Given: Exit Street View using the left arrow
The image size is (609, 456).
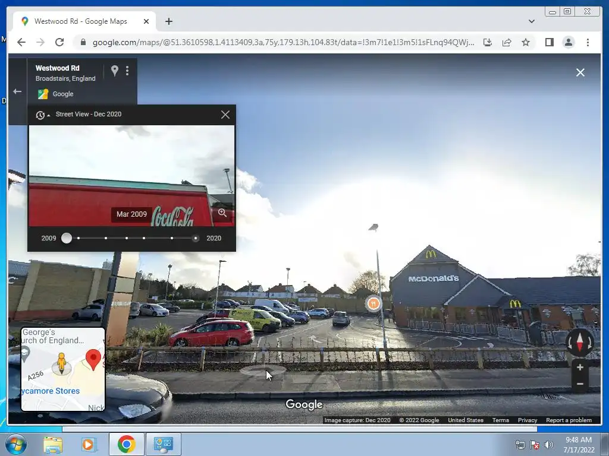Looking at the screenshot, I should point(17,91).
